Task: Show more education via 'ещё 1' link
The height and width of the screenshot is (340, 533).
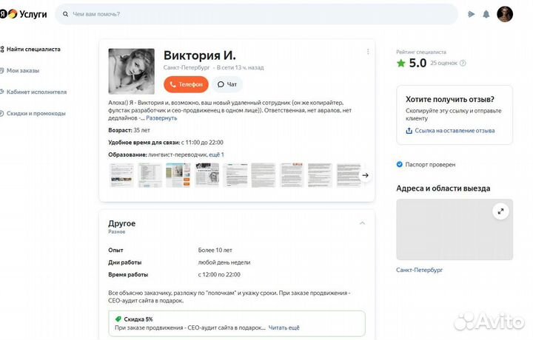Action: (x=216, y=154)
